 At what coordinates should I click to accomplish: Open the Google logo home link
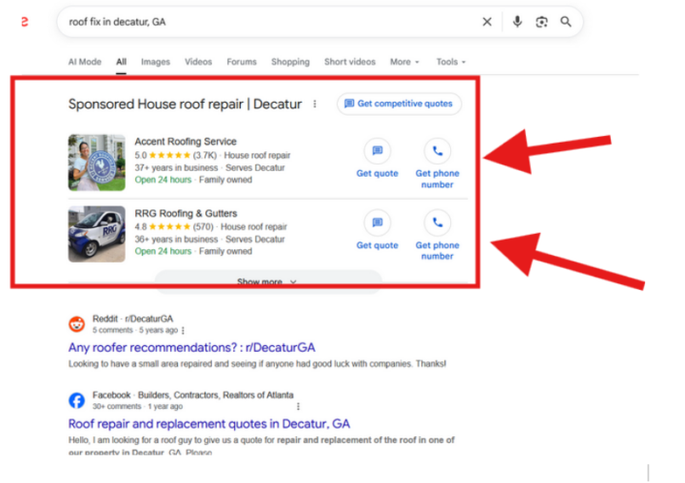click(25, 22)
